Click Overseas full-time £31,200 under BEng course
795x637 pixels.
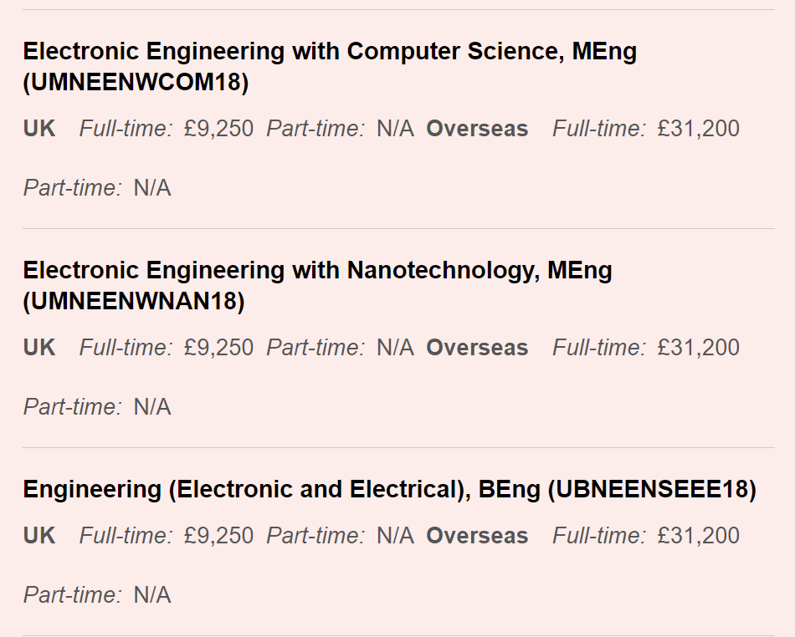point(698,536)
